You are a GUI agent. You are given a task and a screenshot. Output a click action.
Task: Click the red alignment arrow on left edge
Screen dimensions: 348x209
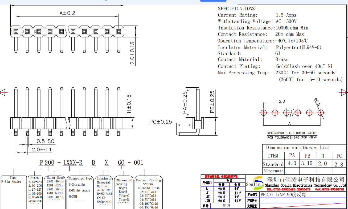(x=2, y=93)
